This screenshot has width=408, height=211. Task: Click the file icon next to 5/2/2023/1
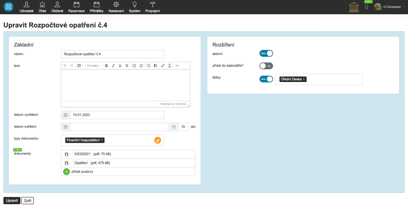pyautogui.click(x=66, y=154)
